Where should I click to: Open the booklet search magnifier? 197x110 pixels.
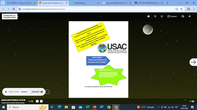tap(155, 16)
